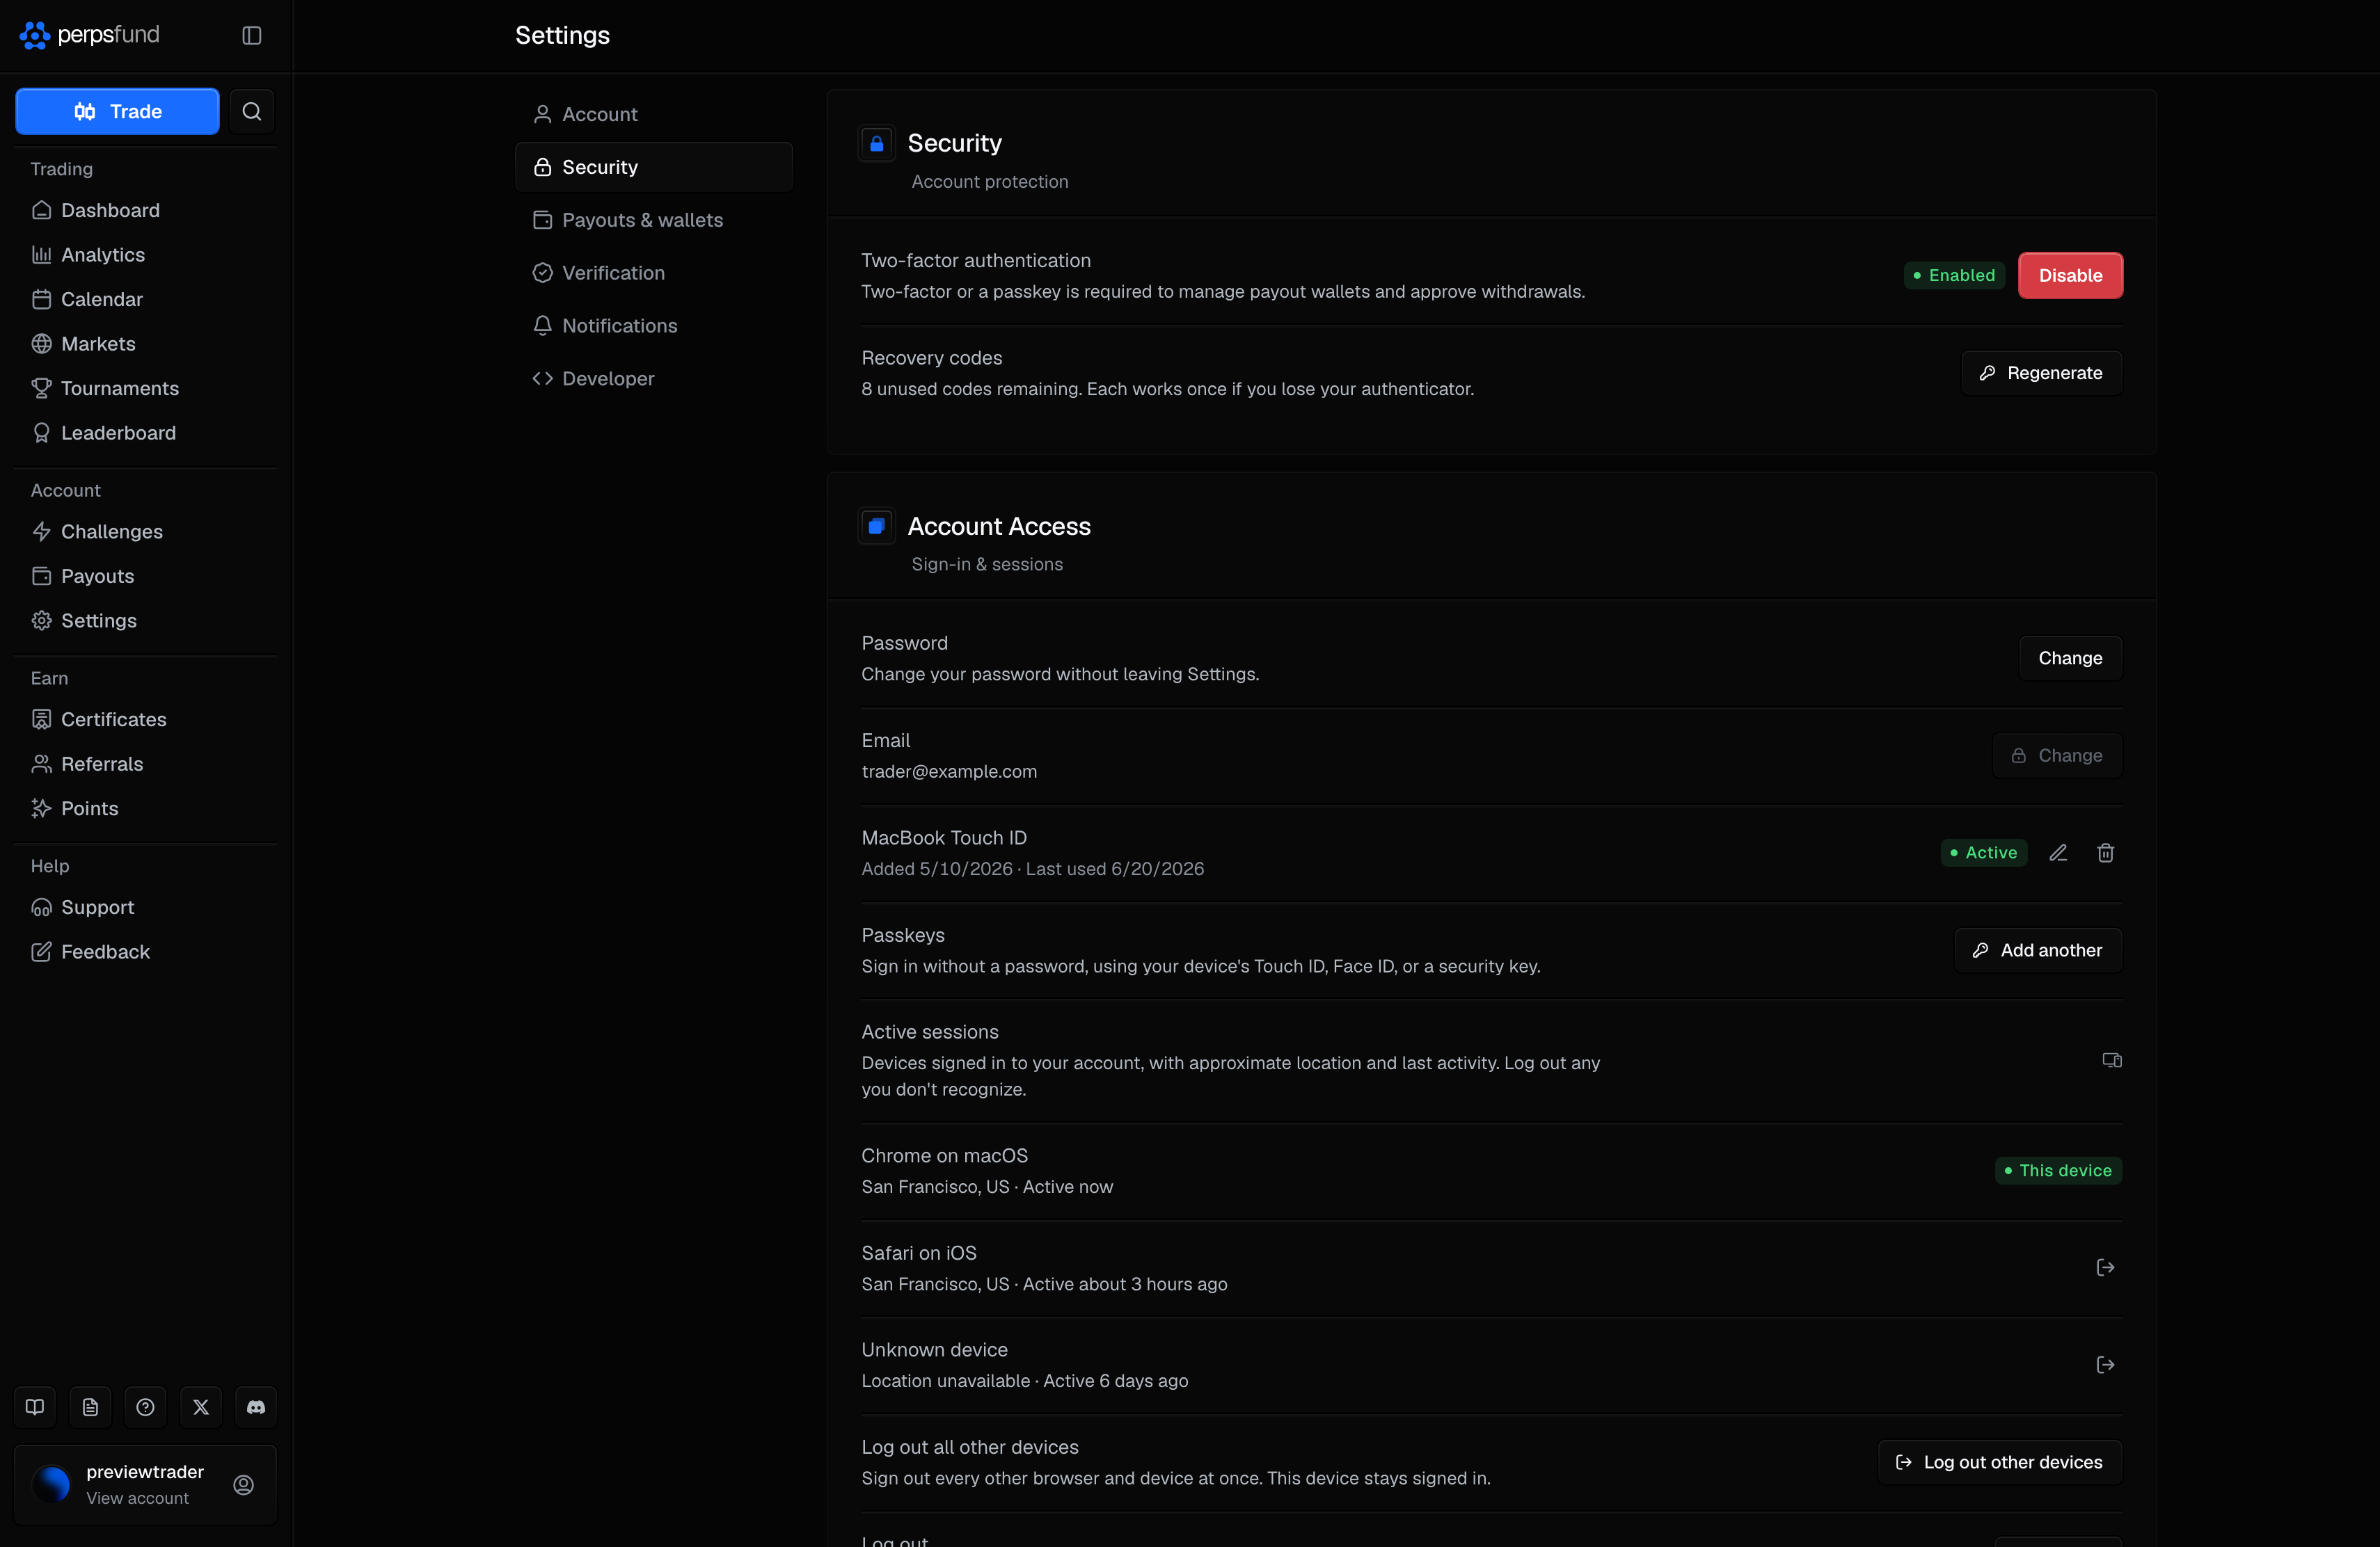Open Leaderboard in the sidebar
The height and width of the screenshot is (1547, 2380).
tap(145, 433)
